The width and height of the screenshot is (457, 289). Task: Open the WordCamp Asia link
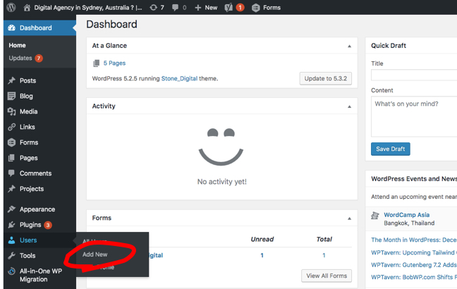point(407,215)
